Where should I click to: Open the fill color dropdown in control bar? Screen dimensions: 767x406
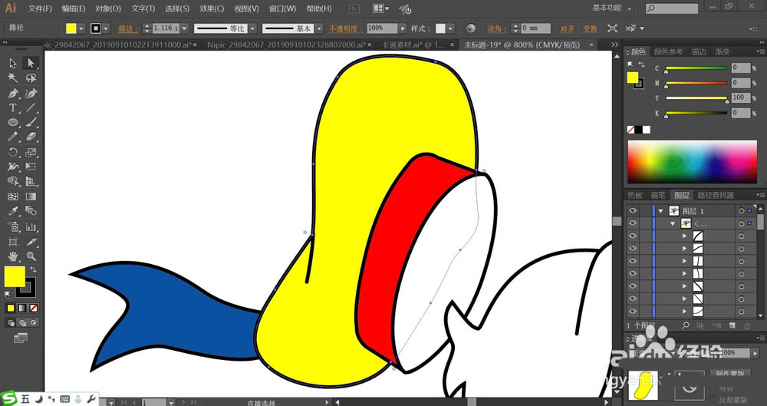[x=81, y=28]
